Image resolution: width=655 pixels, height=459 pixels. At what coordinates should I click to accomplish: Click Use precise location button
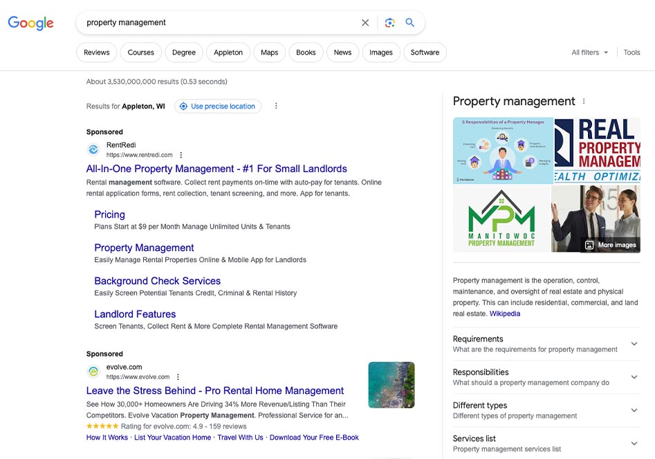pyautogui.click(x=218, y=106)
